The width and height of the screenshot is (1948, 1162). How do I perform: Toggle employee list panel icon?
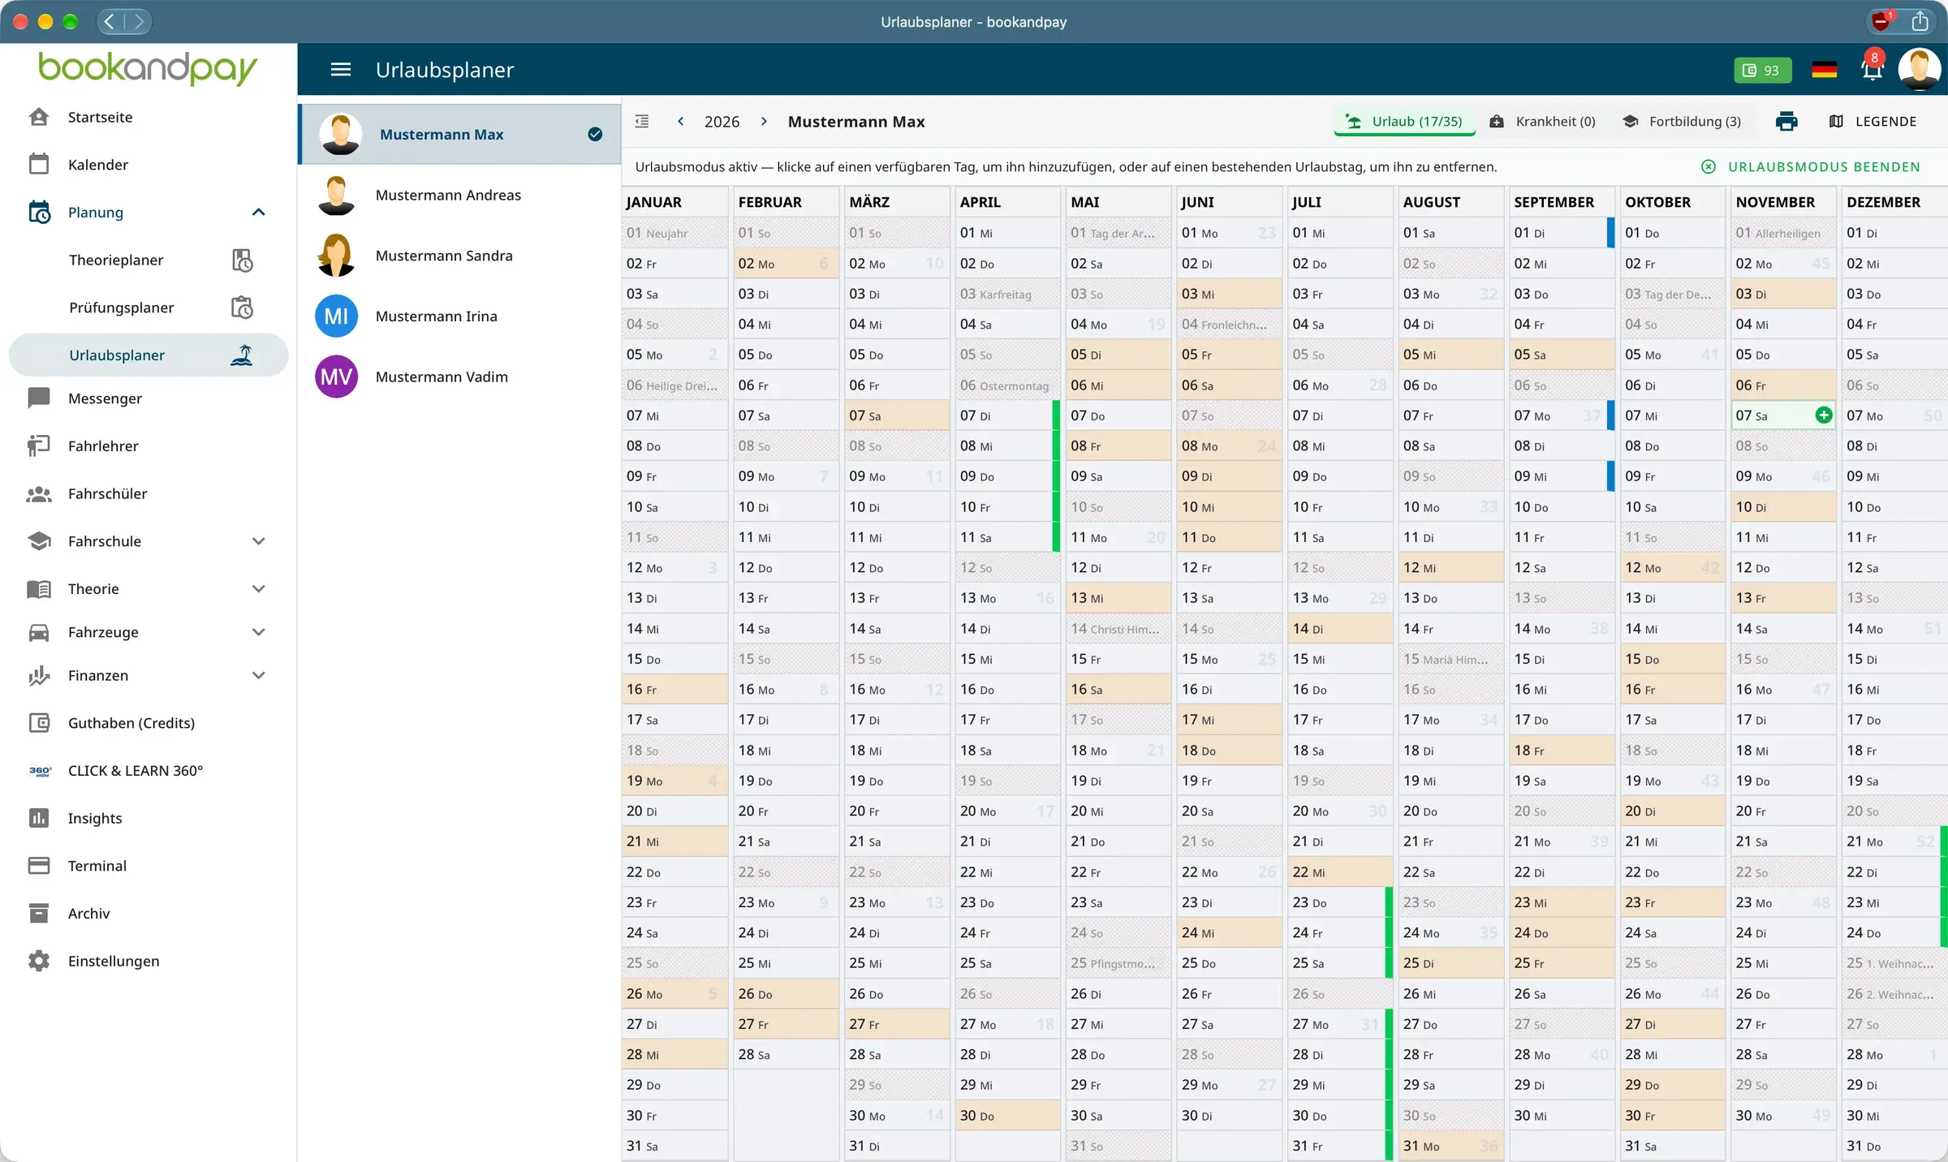[x=641, y=122]
